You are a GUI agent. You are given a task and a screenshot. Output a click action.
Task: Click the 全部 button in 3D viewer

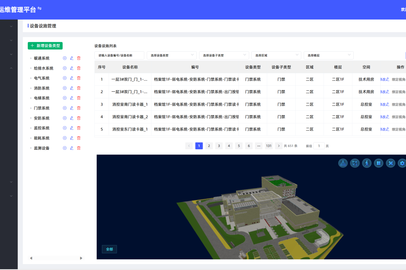point(109,249)
